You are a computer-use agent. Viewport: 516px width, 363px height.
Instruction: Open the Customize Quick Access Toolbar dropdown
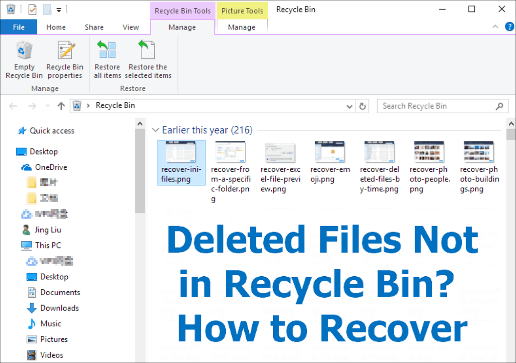pos(59,10)
